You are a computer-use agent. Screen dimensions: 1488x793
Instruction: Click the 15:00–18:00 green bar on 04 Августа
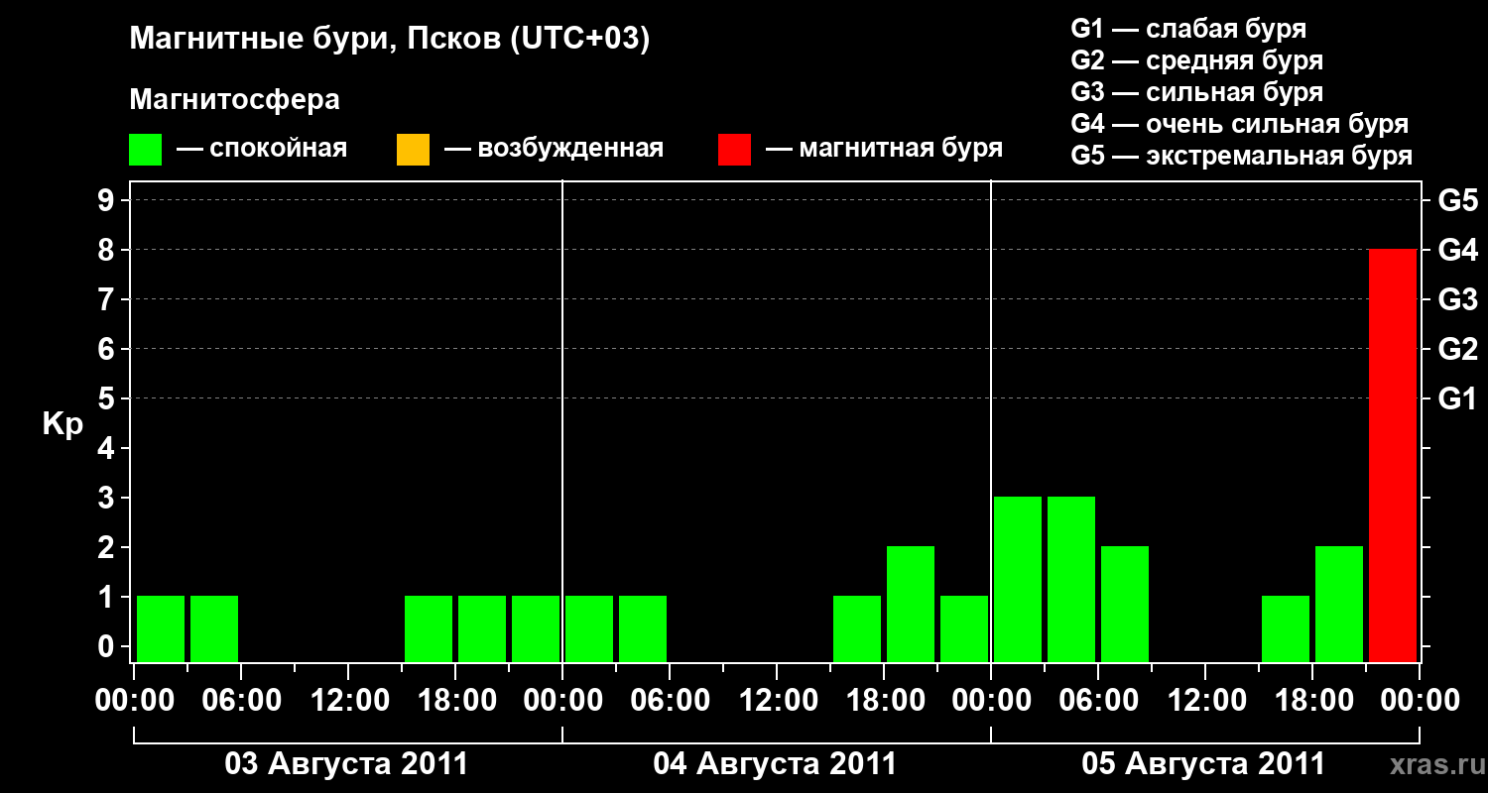tap(857, 628)
